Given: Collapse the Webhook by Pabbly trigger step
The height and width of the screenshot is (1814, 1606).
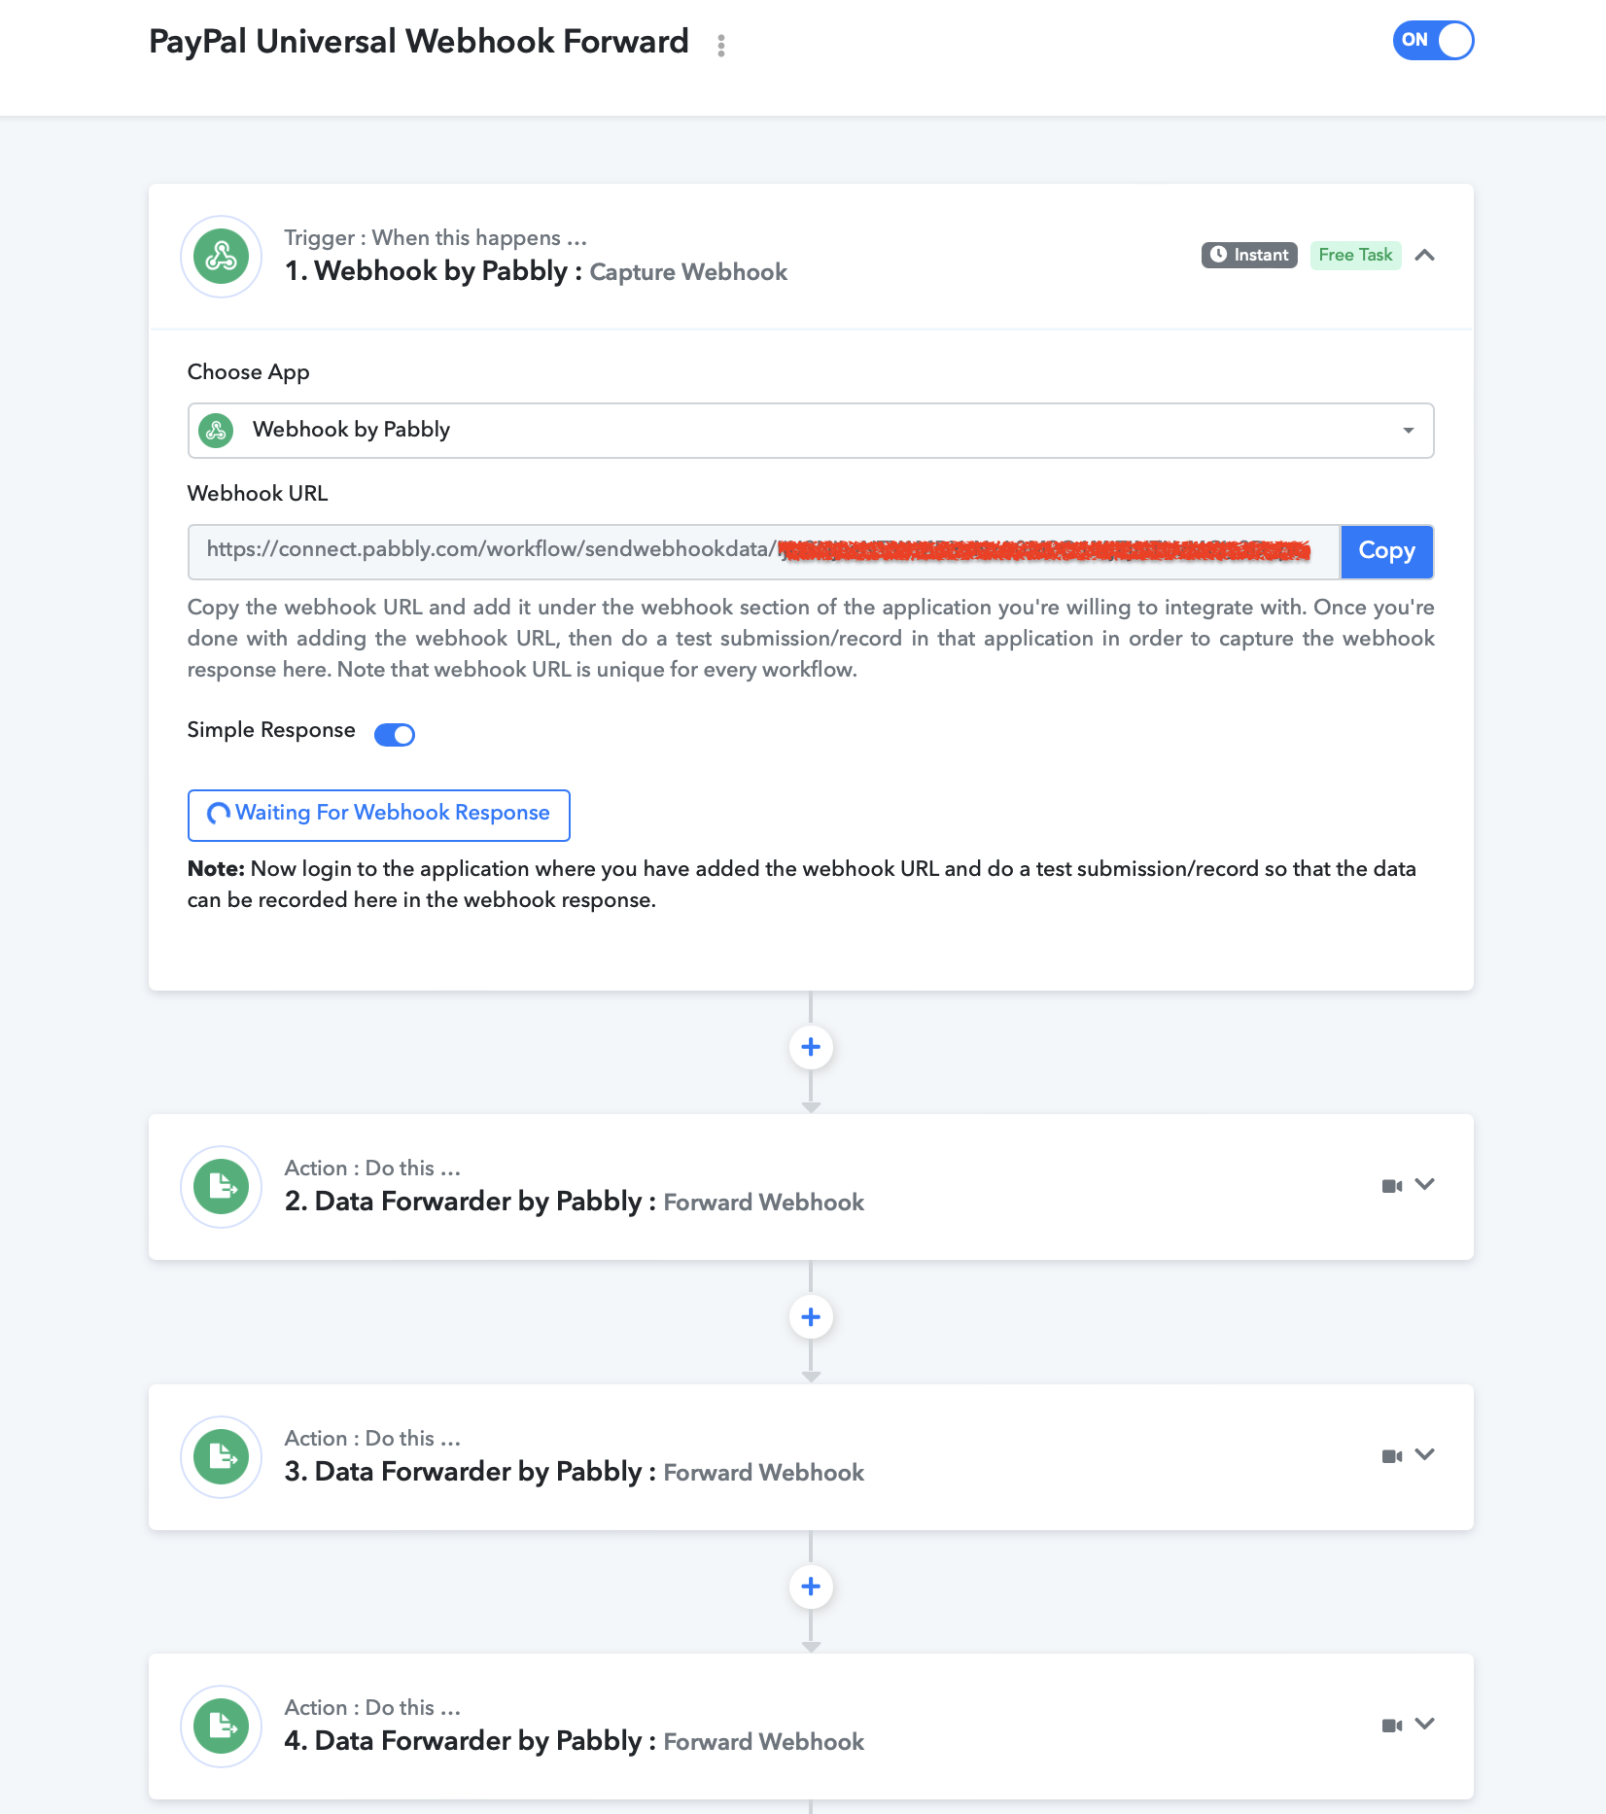Looking at the screenshot, I should tap(1424, 255).
